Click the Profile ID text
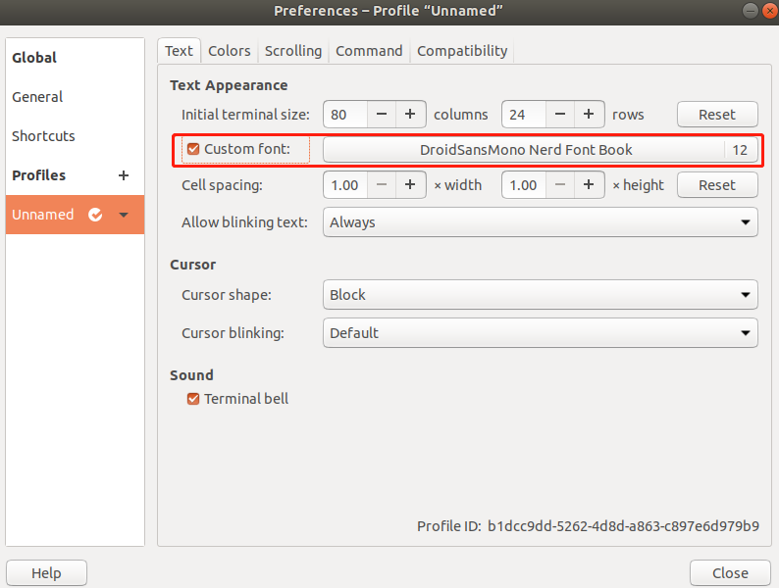Screen dimensions: 779x588 tap(588, 526)
